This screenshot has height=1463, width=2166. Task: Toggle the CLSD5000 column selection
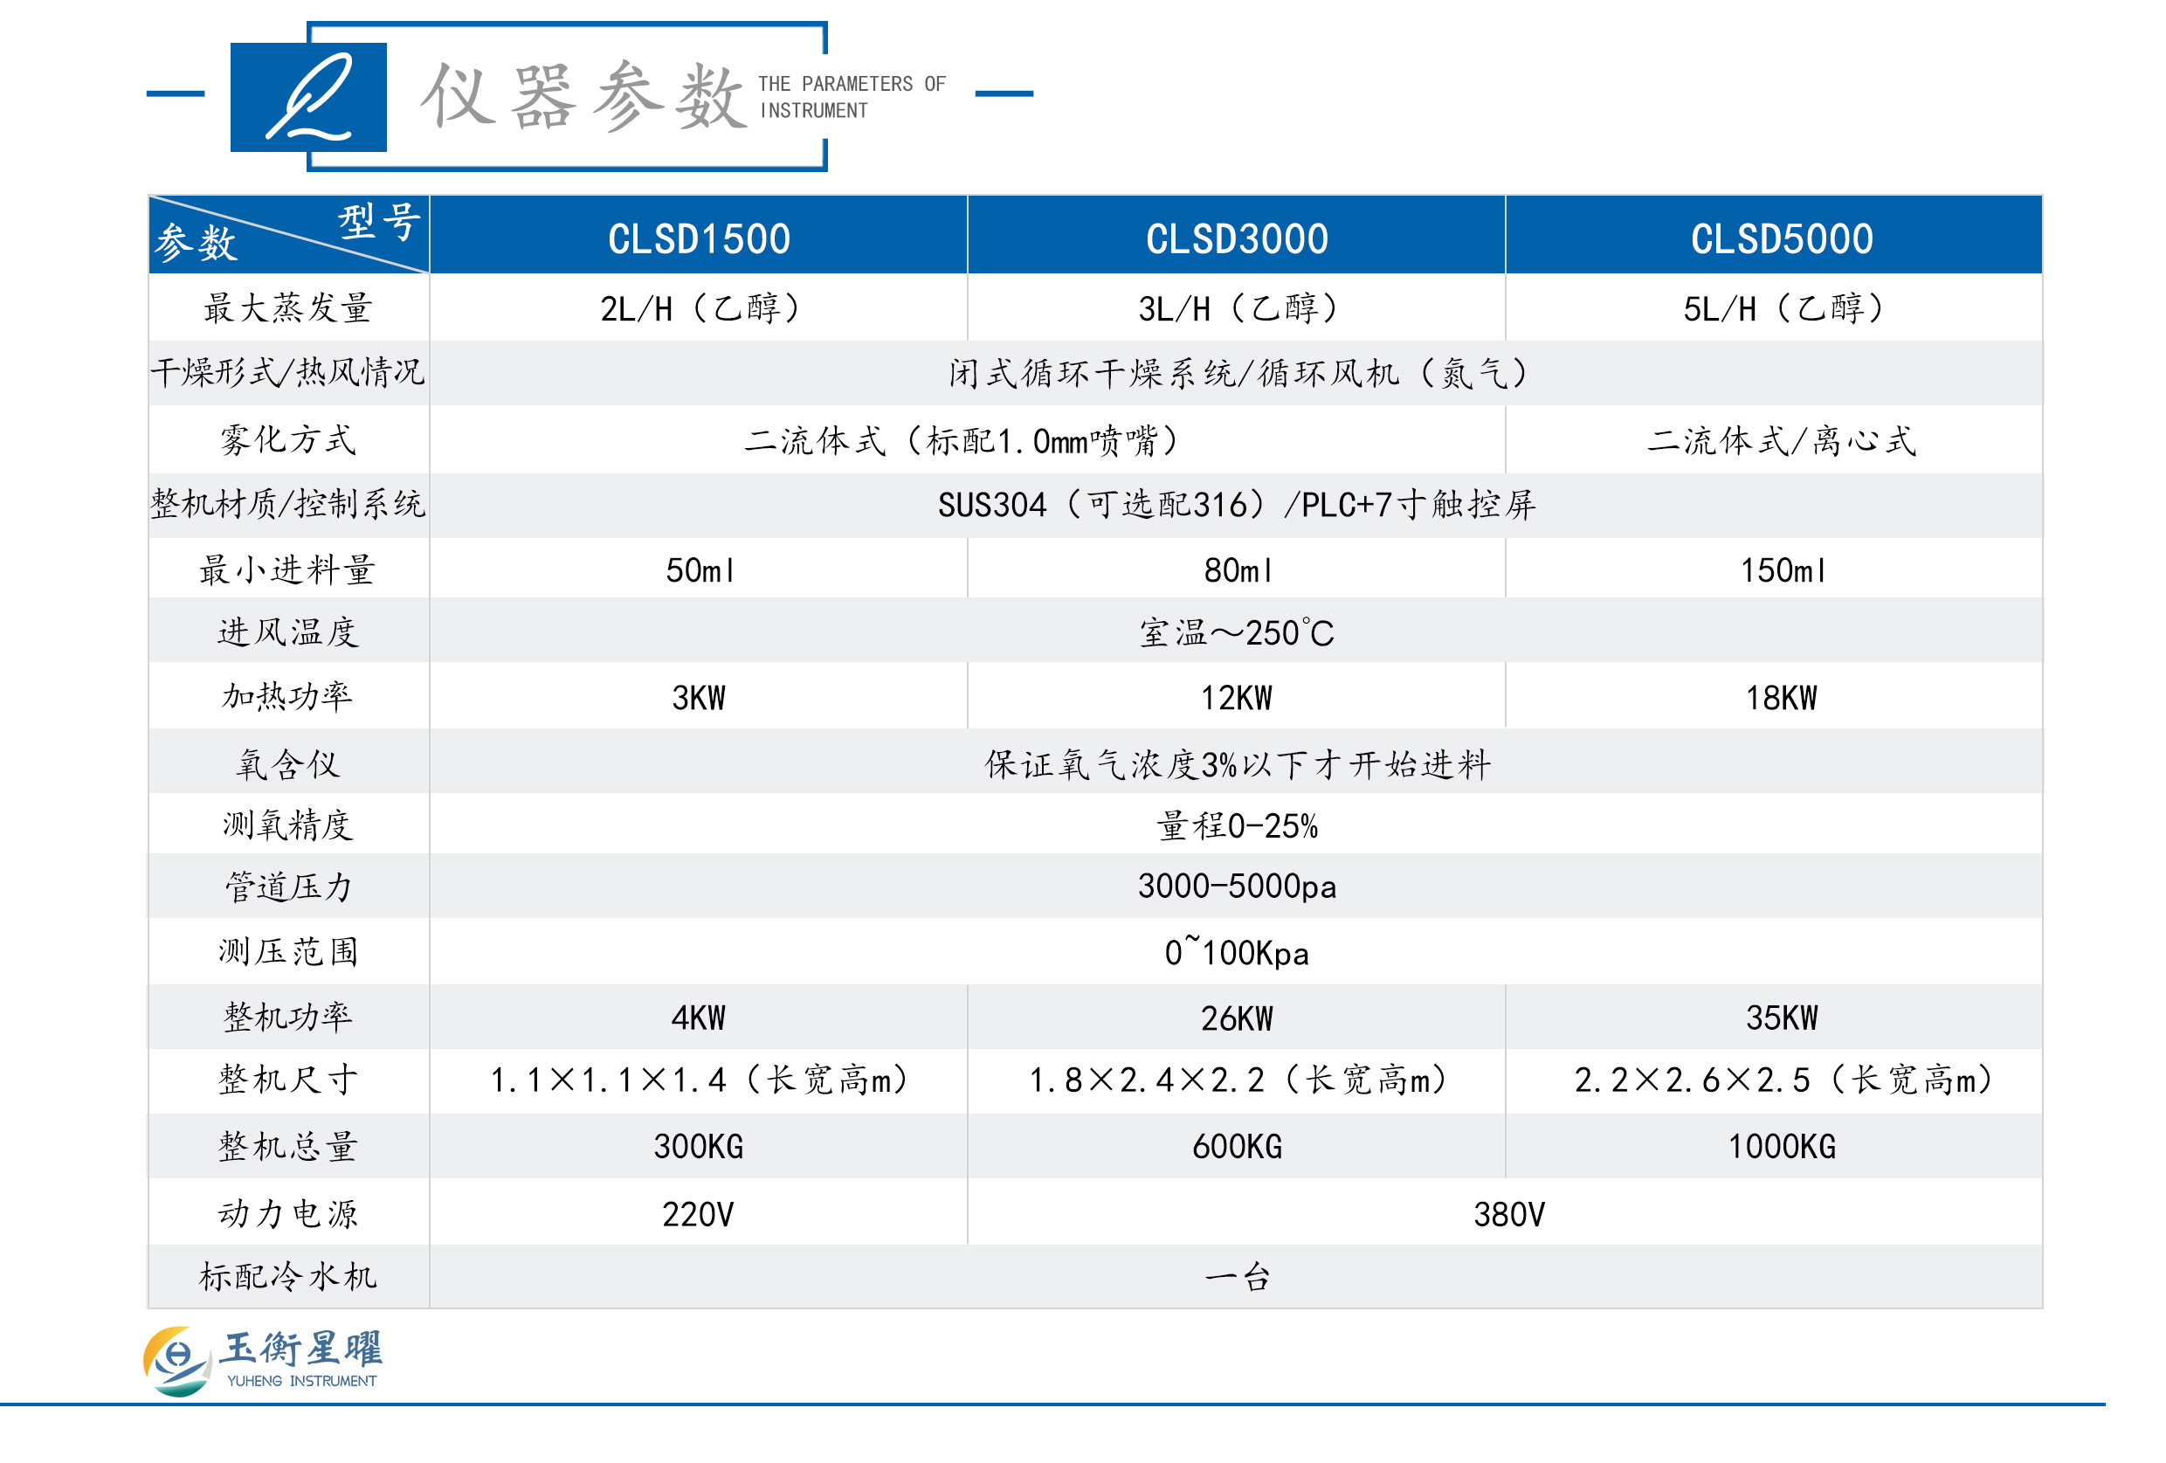1782,236
